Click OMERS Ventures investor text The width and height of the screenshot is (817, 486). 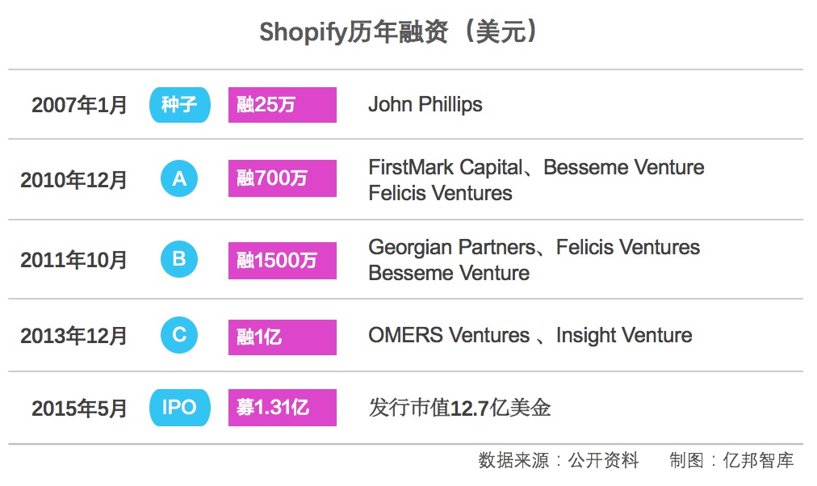446,336
